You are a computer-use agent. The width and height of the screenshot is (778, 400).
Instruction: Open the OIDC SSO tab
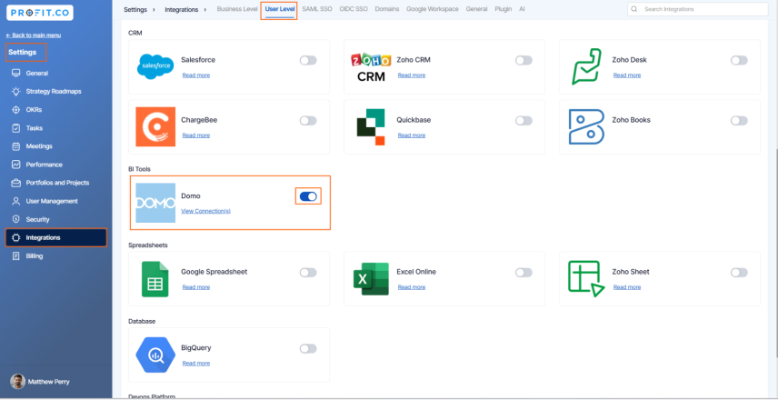[x=354, y=9]
